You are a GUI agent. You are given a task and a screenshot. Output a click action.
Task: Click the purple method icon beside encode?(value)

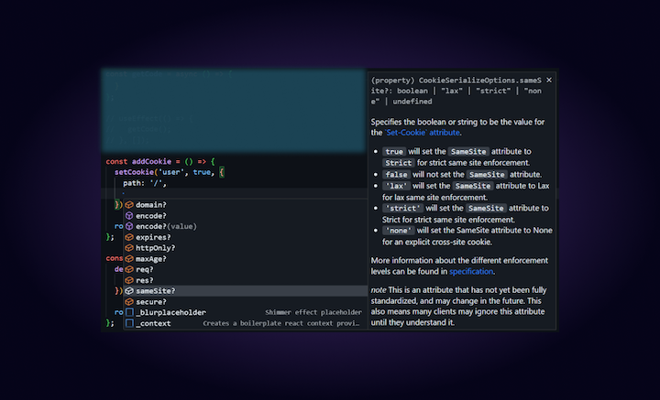point(129,226)
